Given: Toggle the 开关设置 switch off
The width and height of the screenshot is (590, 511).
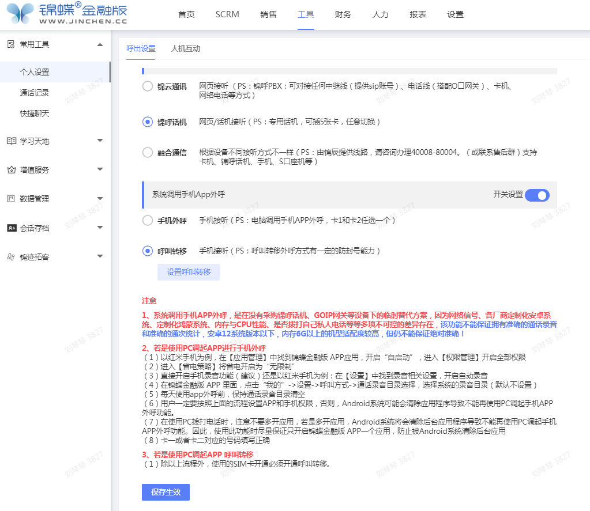Looking at the screenshot, I should [538, 195].
